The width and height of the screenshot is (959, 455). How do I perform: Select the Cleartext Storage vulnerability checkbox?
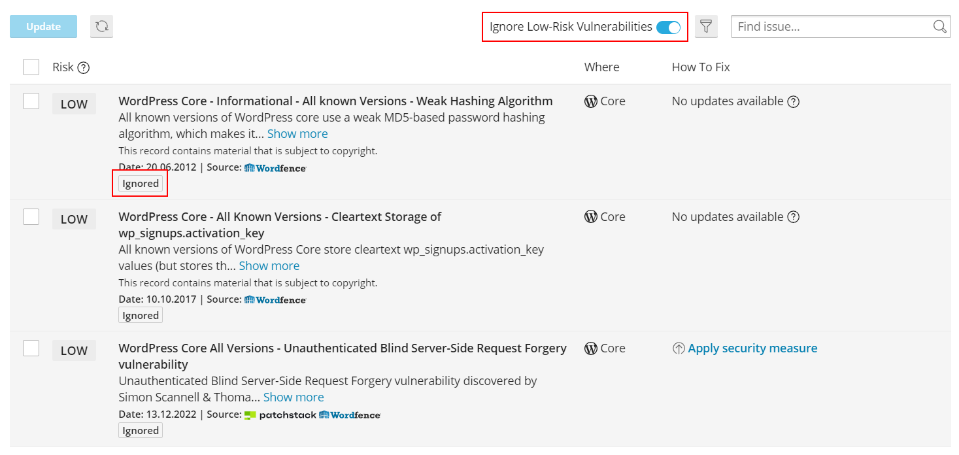click(31, 217)
